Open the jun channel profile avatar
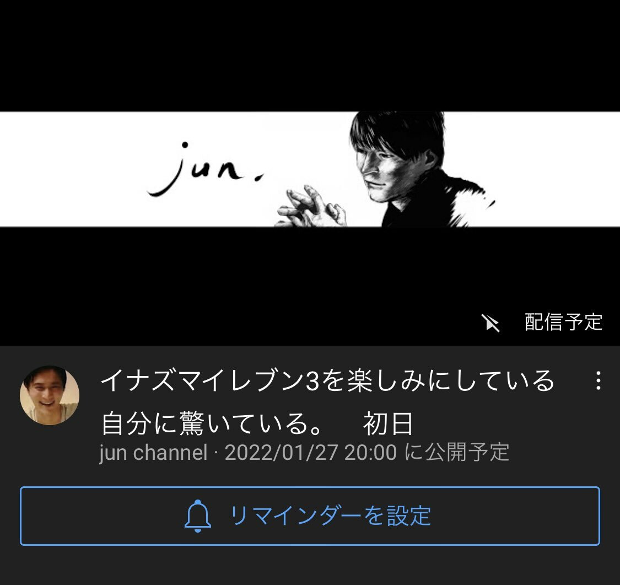 click(x=50, y=395)
